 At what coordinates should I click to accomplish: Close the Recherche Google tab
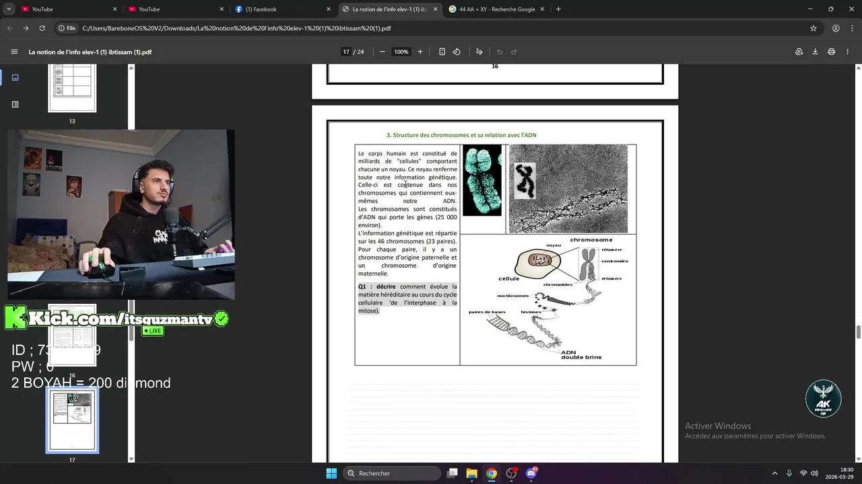(543, 9)
